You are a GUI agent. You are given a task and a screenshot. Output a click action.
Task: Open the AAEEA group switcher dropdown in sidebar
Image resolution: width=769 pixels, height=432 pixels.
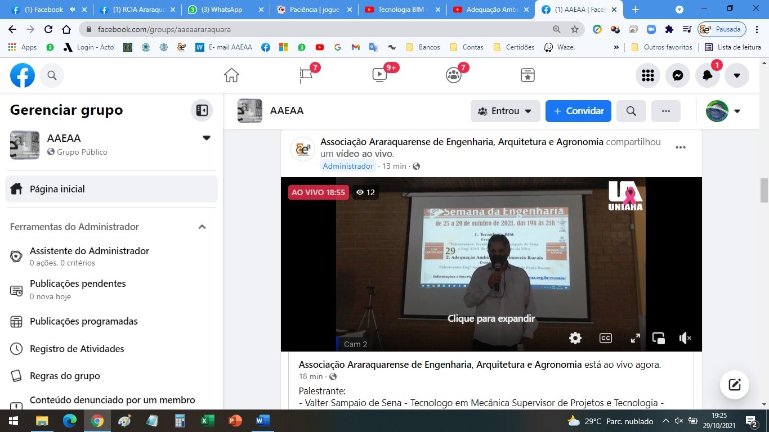[207, 138]
